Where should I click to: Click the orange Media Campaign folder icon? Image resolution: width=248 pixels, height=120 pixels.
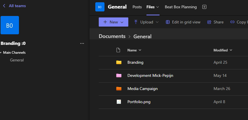(119, 89)
